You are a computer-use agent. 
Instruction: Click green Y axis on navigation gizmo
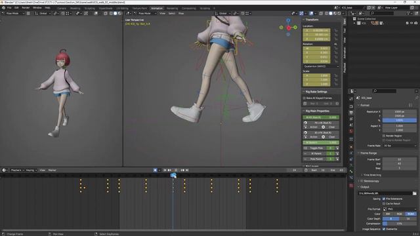(295, 28)
